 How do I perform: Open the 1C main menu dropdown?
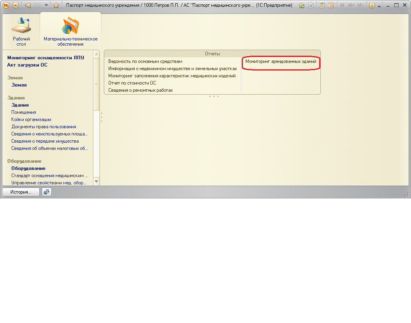coord(16,5)
